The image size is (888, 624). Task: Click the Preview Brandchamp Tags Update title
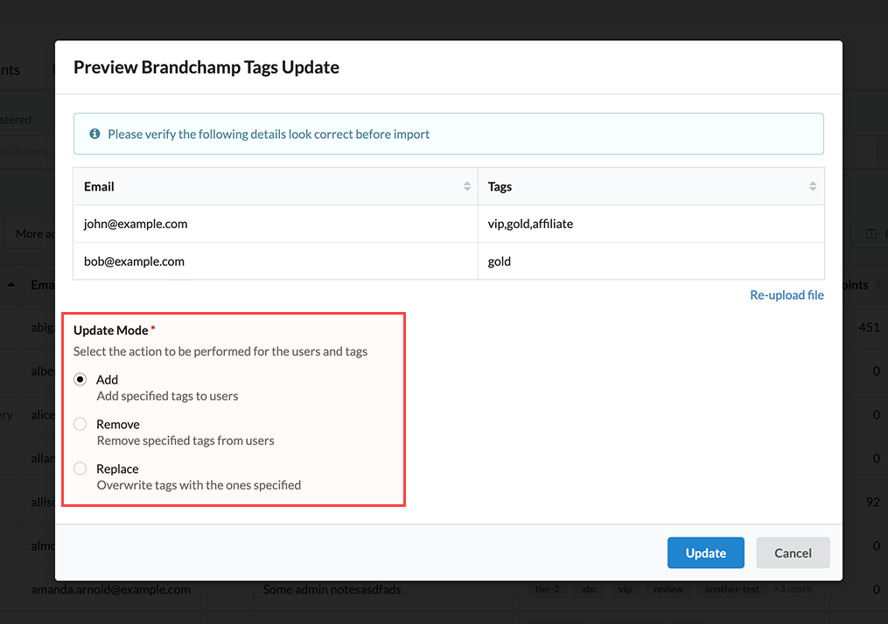coord(206,67)
